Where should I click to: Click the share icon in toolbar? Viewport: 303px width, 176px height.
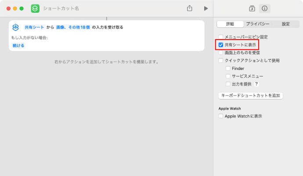(x=190, y=8)
